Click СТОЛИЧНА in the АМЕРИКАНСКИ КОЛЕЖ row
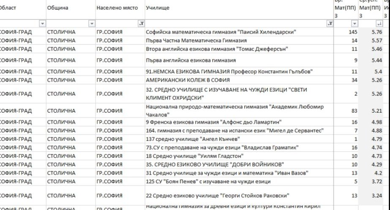The width and height of the screenshot is (390, 210). 61,80
